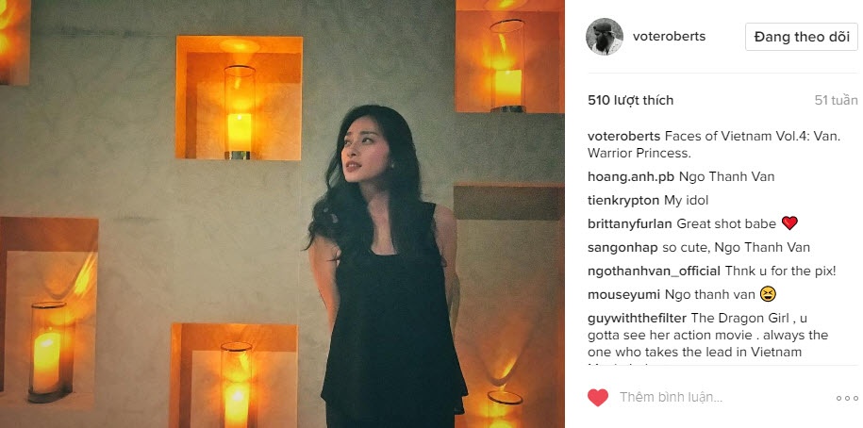863x428 pixels.
Task: Click the red heart emoji in brittanyfurlan comment
Action: pos(789,223)
